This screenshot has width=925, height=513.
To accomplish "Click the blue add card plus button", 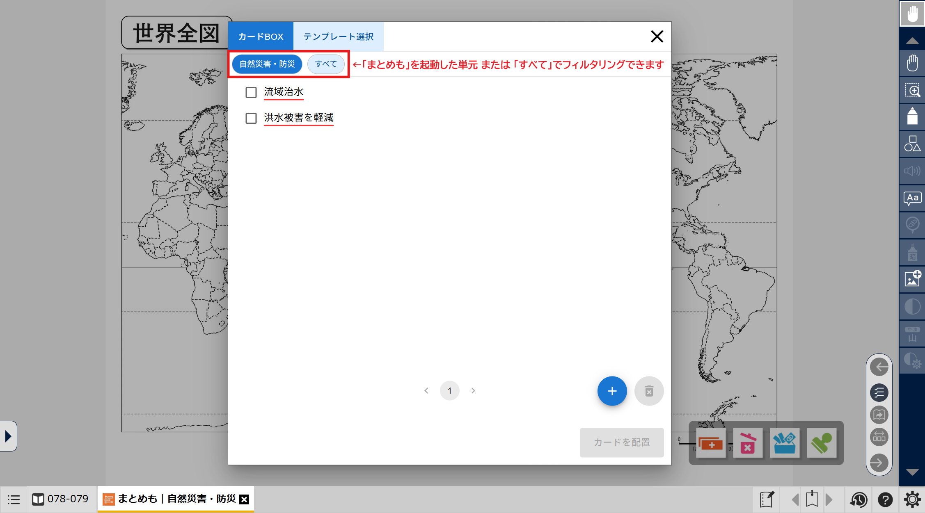I will (612, 391).
